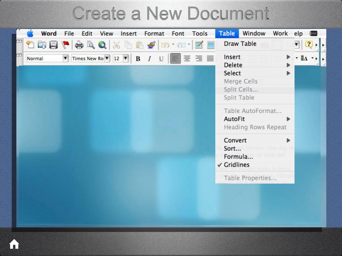Open the Work menu
Viewport: 342px width, 256px height.
point(280,33)
